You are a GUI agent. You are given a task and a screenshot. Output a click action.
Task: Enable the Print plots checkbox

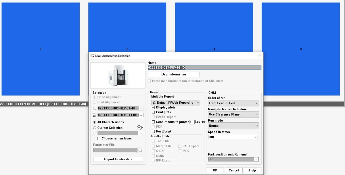point(153,112)
